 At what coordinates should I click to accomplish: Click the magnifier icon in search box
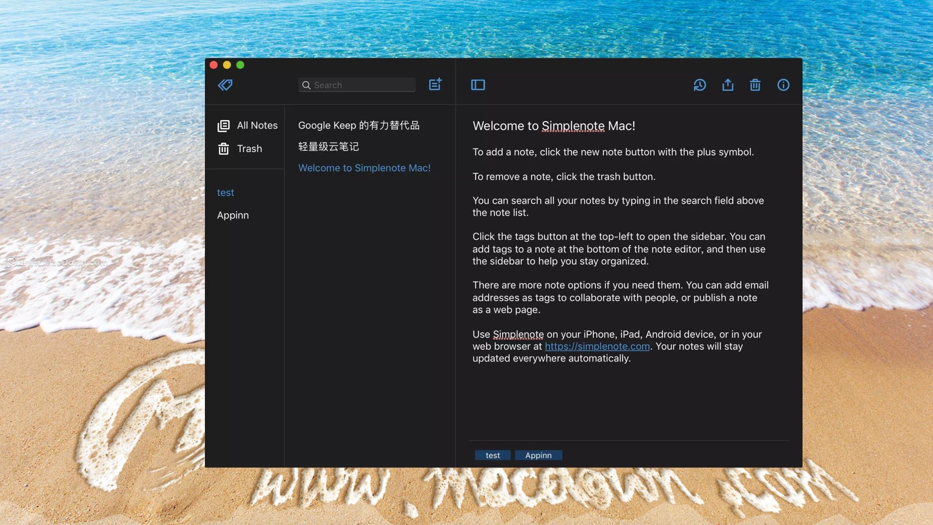pos(306,85)
